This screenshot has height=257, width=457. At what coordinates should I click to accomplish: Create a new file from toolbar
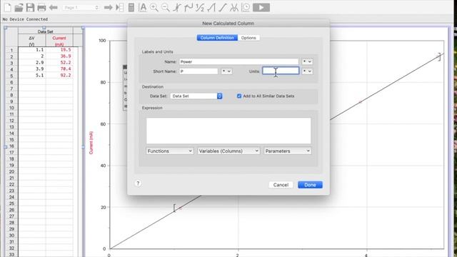(8, 7)
